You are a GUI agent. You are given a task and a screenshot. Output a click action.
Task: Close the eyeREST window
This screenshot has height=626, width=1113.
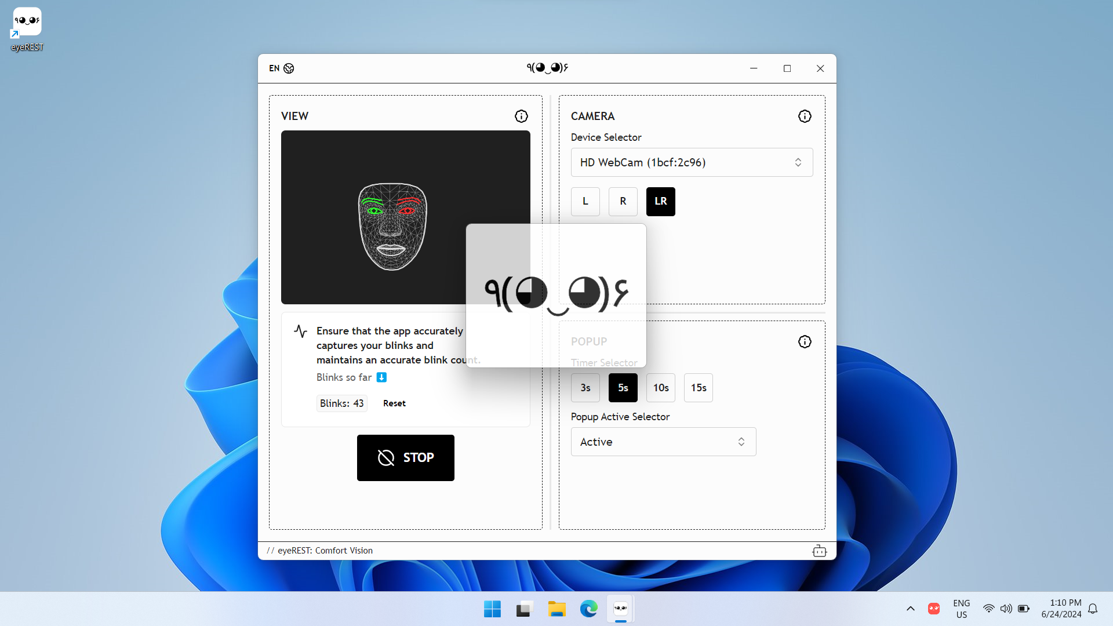tap(820, 68)
